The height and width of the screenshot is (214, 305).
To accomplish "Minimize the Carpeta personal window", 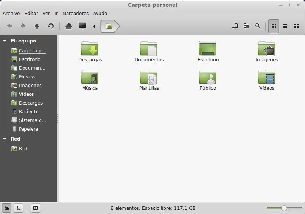I will pos(281,5).
